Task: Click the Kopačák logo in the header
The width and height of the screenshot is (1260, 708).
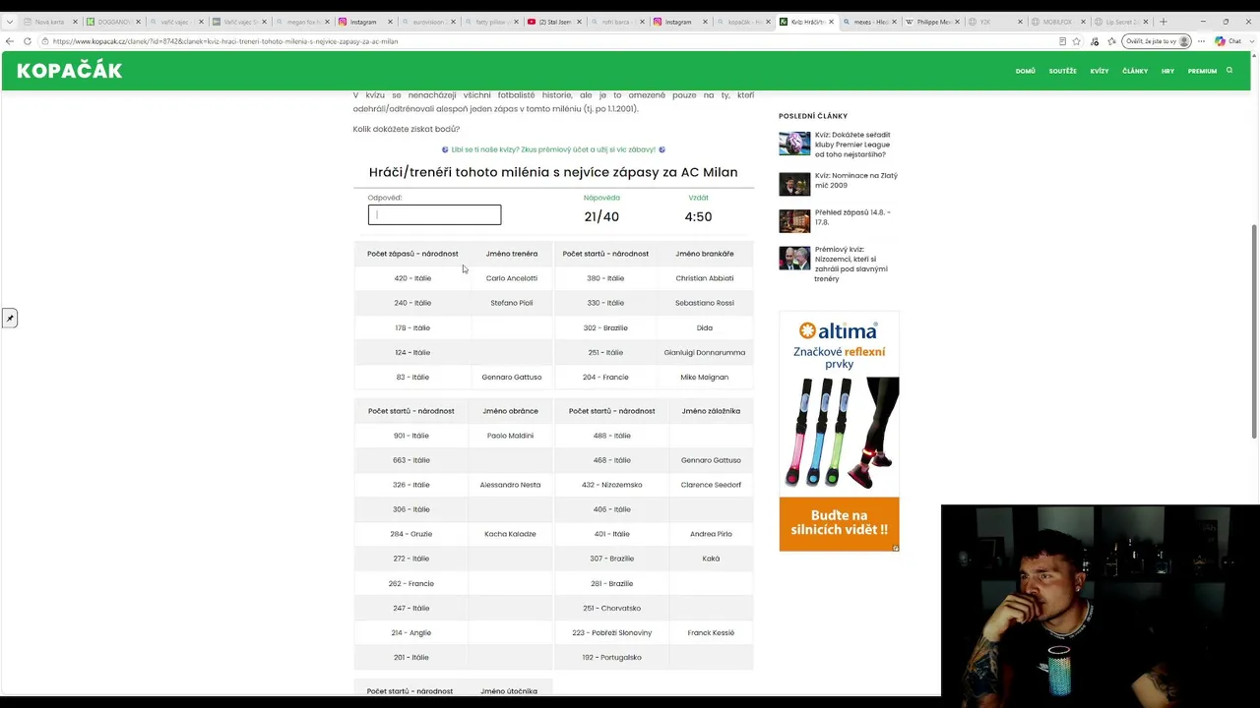Action: click(x=69, y=71)
